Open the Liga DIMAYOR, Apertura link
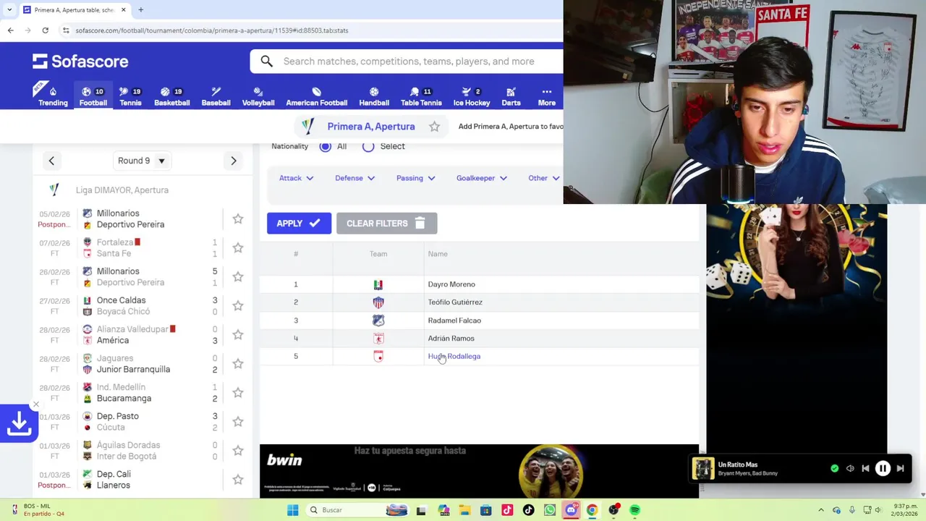Screen dimensions: 926x521 click(122, 190)
